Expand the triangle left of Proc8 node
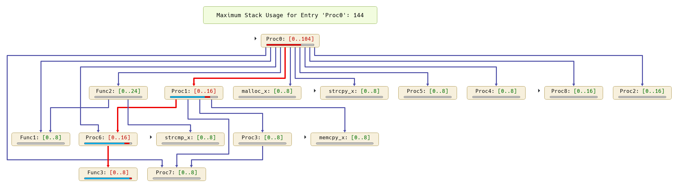 (x=539, y=91)
